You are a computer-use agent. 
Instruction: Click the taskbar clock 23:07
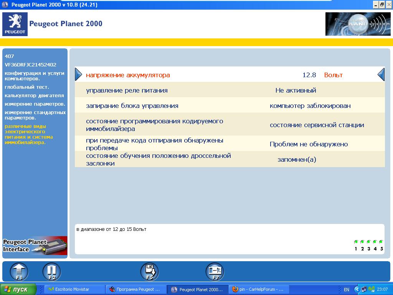click(x=383, y=289)
